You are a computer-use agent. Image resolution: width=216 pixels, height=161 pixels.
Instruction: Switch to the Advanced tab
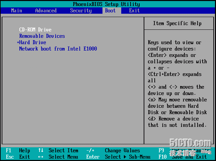click(x=46, y=11)
